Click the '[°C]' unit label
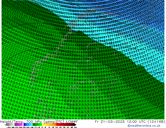Viewport: 166px width, 128px height. (60, 122)
